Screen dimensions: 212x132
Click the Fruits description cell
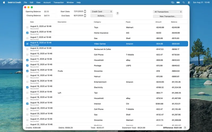click(60, 71)
